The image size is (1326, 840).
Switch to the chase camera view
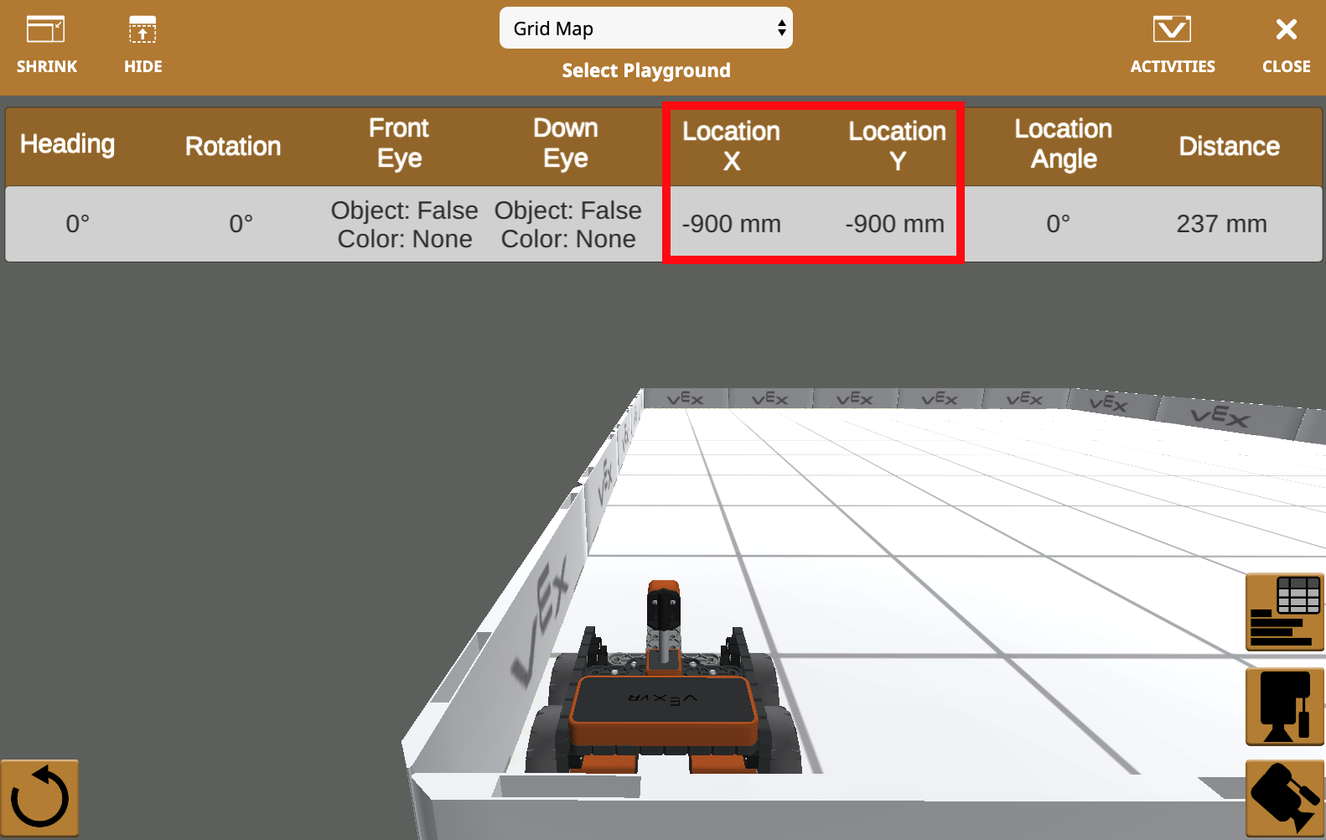pyautogui.click(x=1284, y=798)
